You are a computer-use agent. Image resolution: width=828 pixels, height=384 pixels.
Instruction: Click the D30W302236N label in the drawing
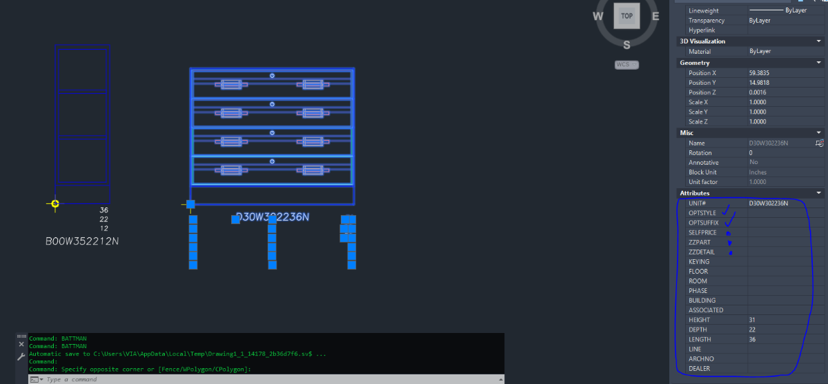tap(273, 217)
